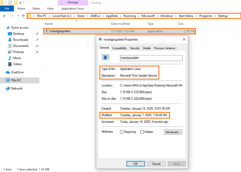The width and height of the screenshot is (241, 172).
Task: Sort by the Name column header
Action: pos(76,24)
